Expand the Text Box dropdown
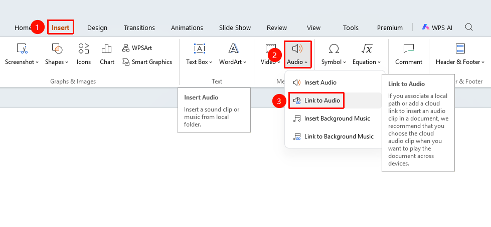The image size is (491, 227). pos(211,62)
